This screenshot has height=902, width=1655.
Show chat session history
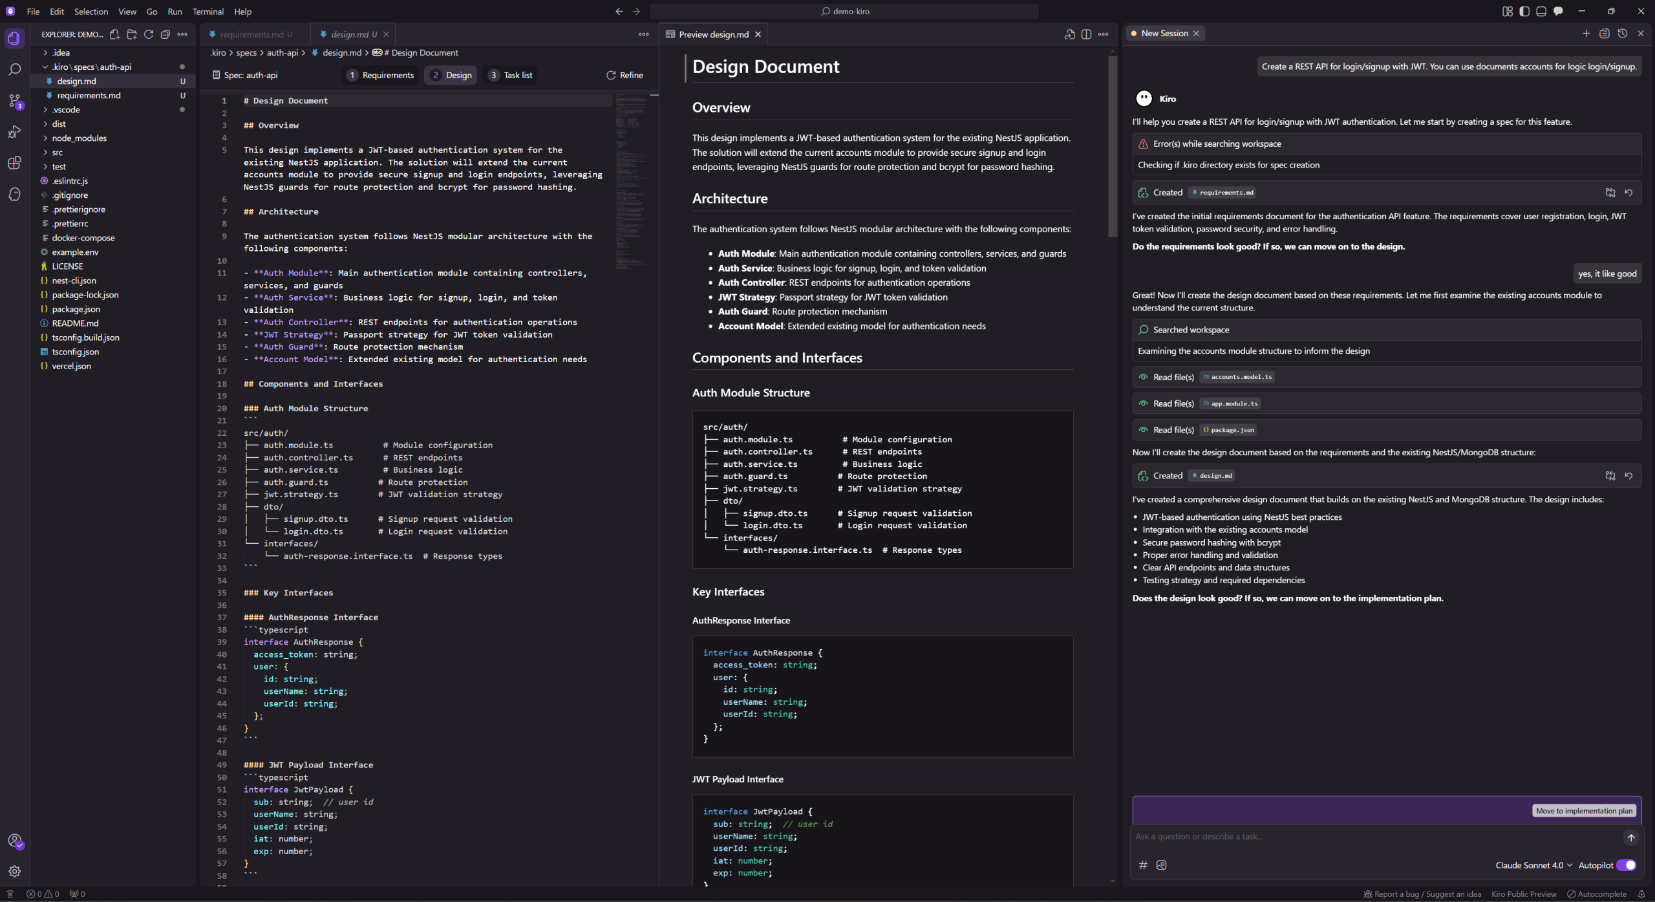pos(1622,34)
